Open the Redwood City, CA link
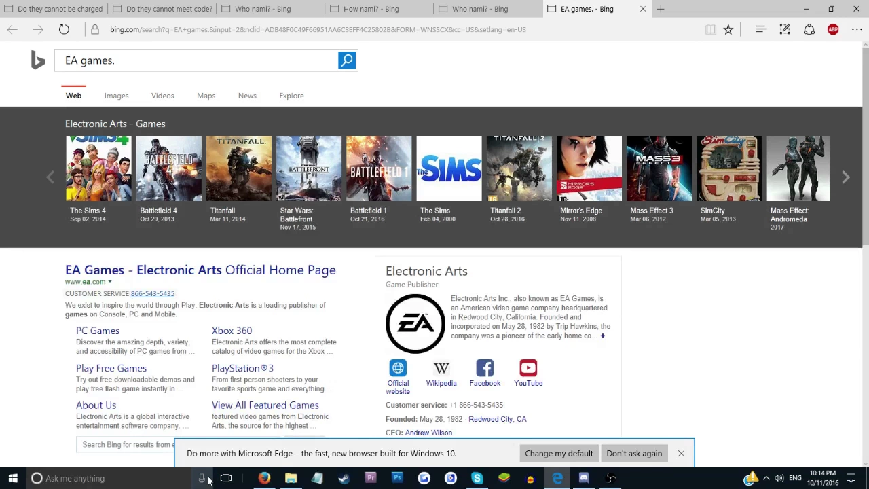 [498, 420]
